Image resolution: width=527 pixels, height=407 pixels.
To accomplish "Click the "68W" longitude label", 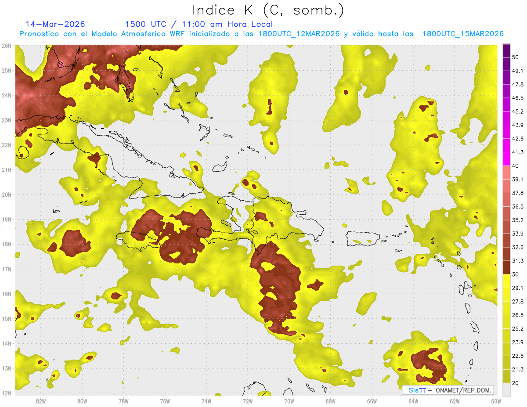I will (x=330, y=401).
